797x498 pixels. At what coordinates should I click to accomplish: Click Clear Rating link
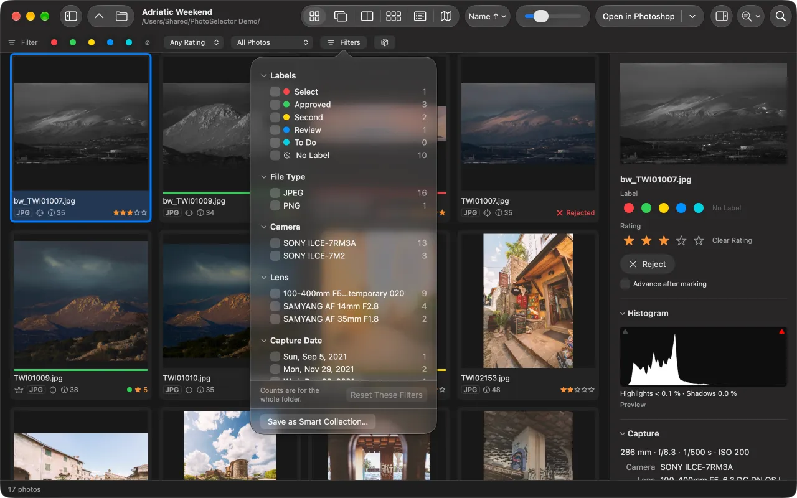(732, 240)
